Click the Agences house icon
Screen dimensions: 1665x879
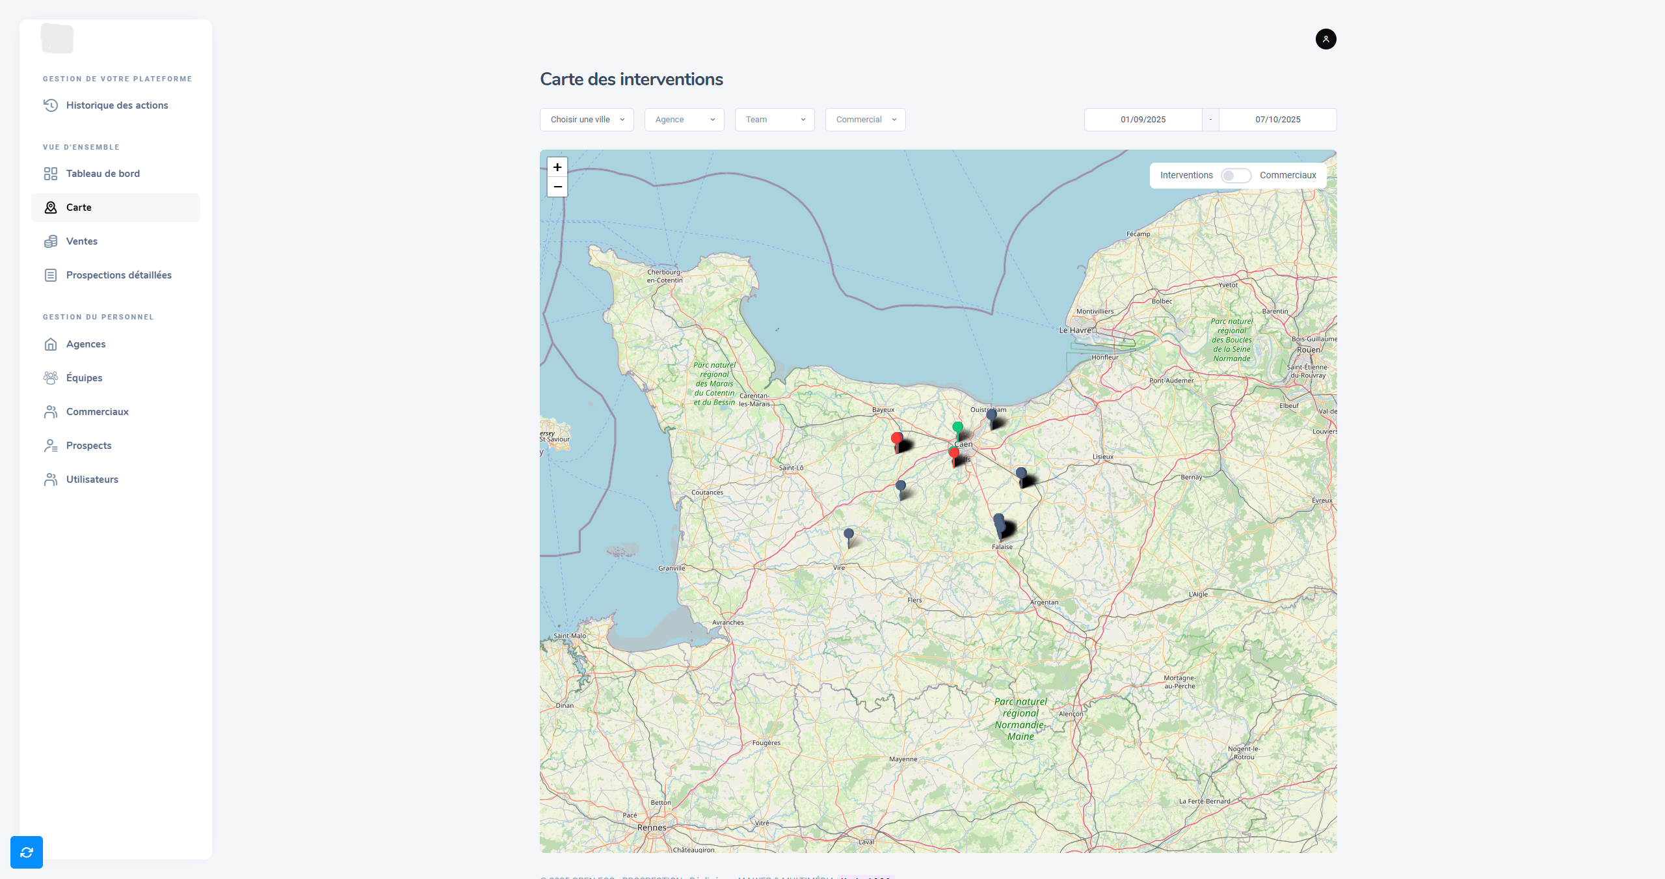[51, 344]
